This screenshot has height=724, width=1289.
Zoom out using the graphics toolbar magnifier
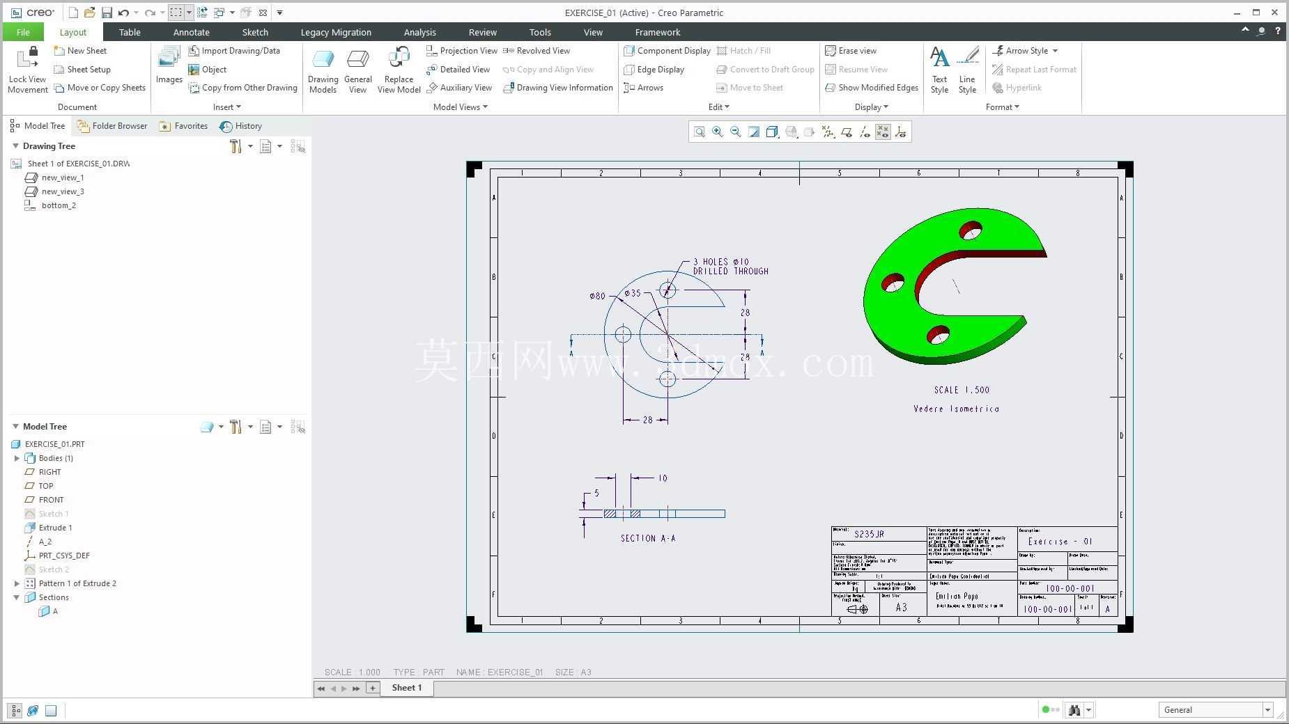pyautogui.click(x=735, y=132)
